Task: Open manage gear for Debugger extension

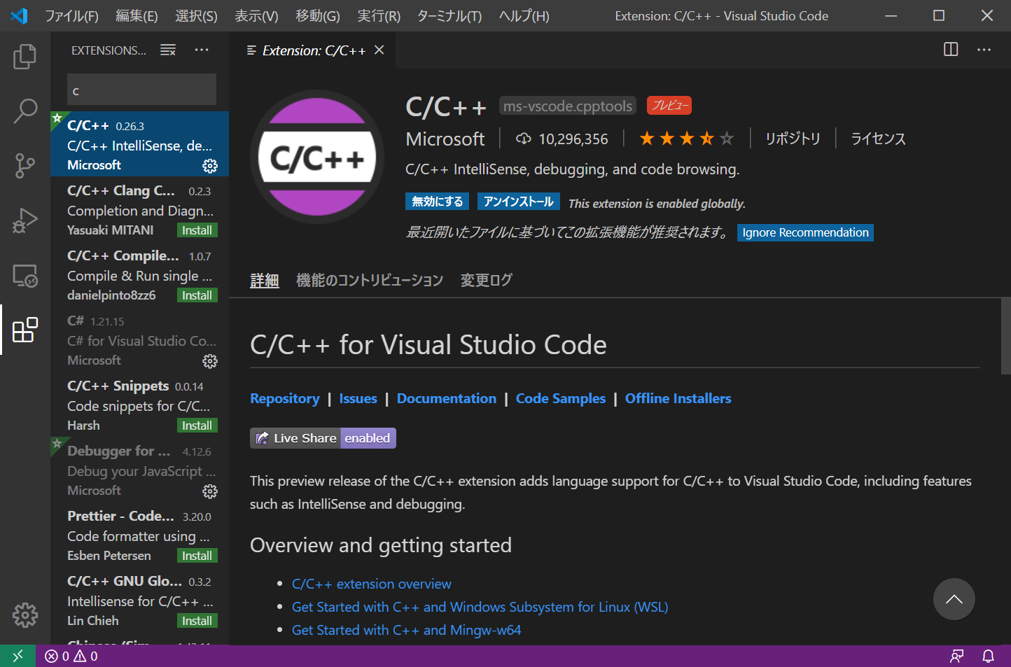Action: coord(210,491)
